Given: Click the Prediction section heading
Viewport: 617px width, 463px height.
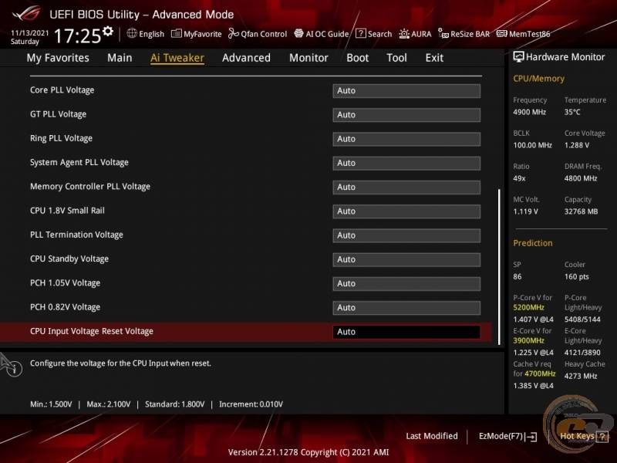Looking at the screenshot, I should 533,243.
